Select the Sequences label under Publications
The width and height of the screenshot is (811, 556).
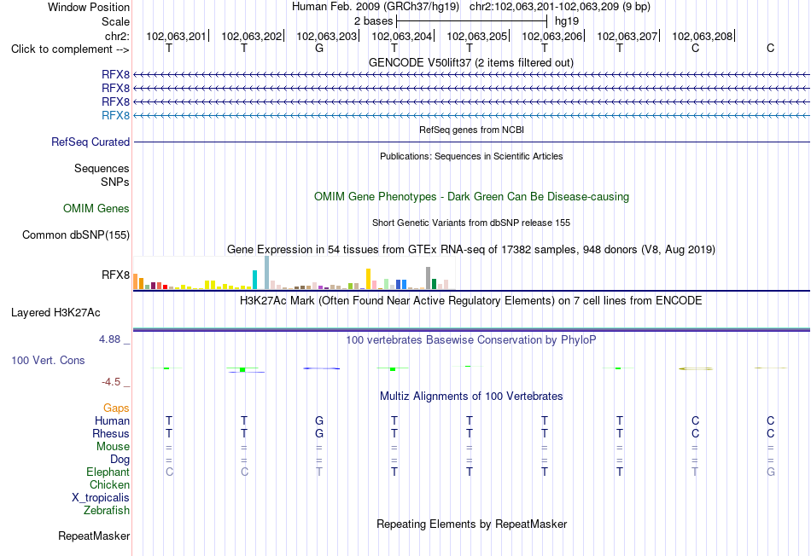point(102,169)
